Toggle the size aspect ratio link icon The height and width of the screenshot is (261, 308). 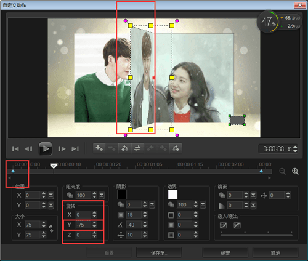point(51,229)
